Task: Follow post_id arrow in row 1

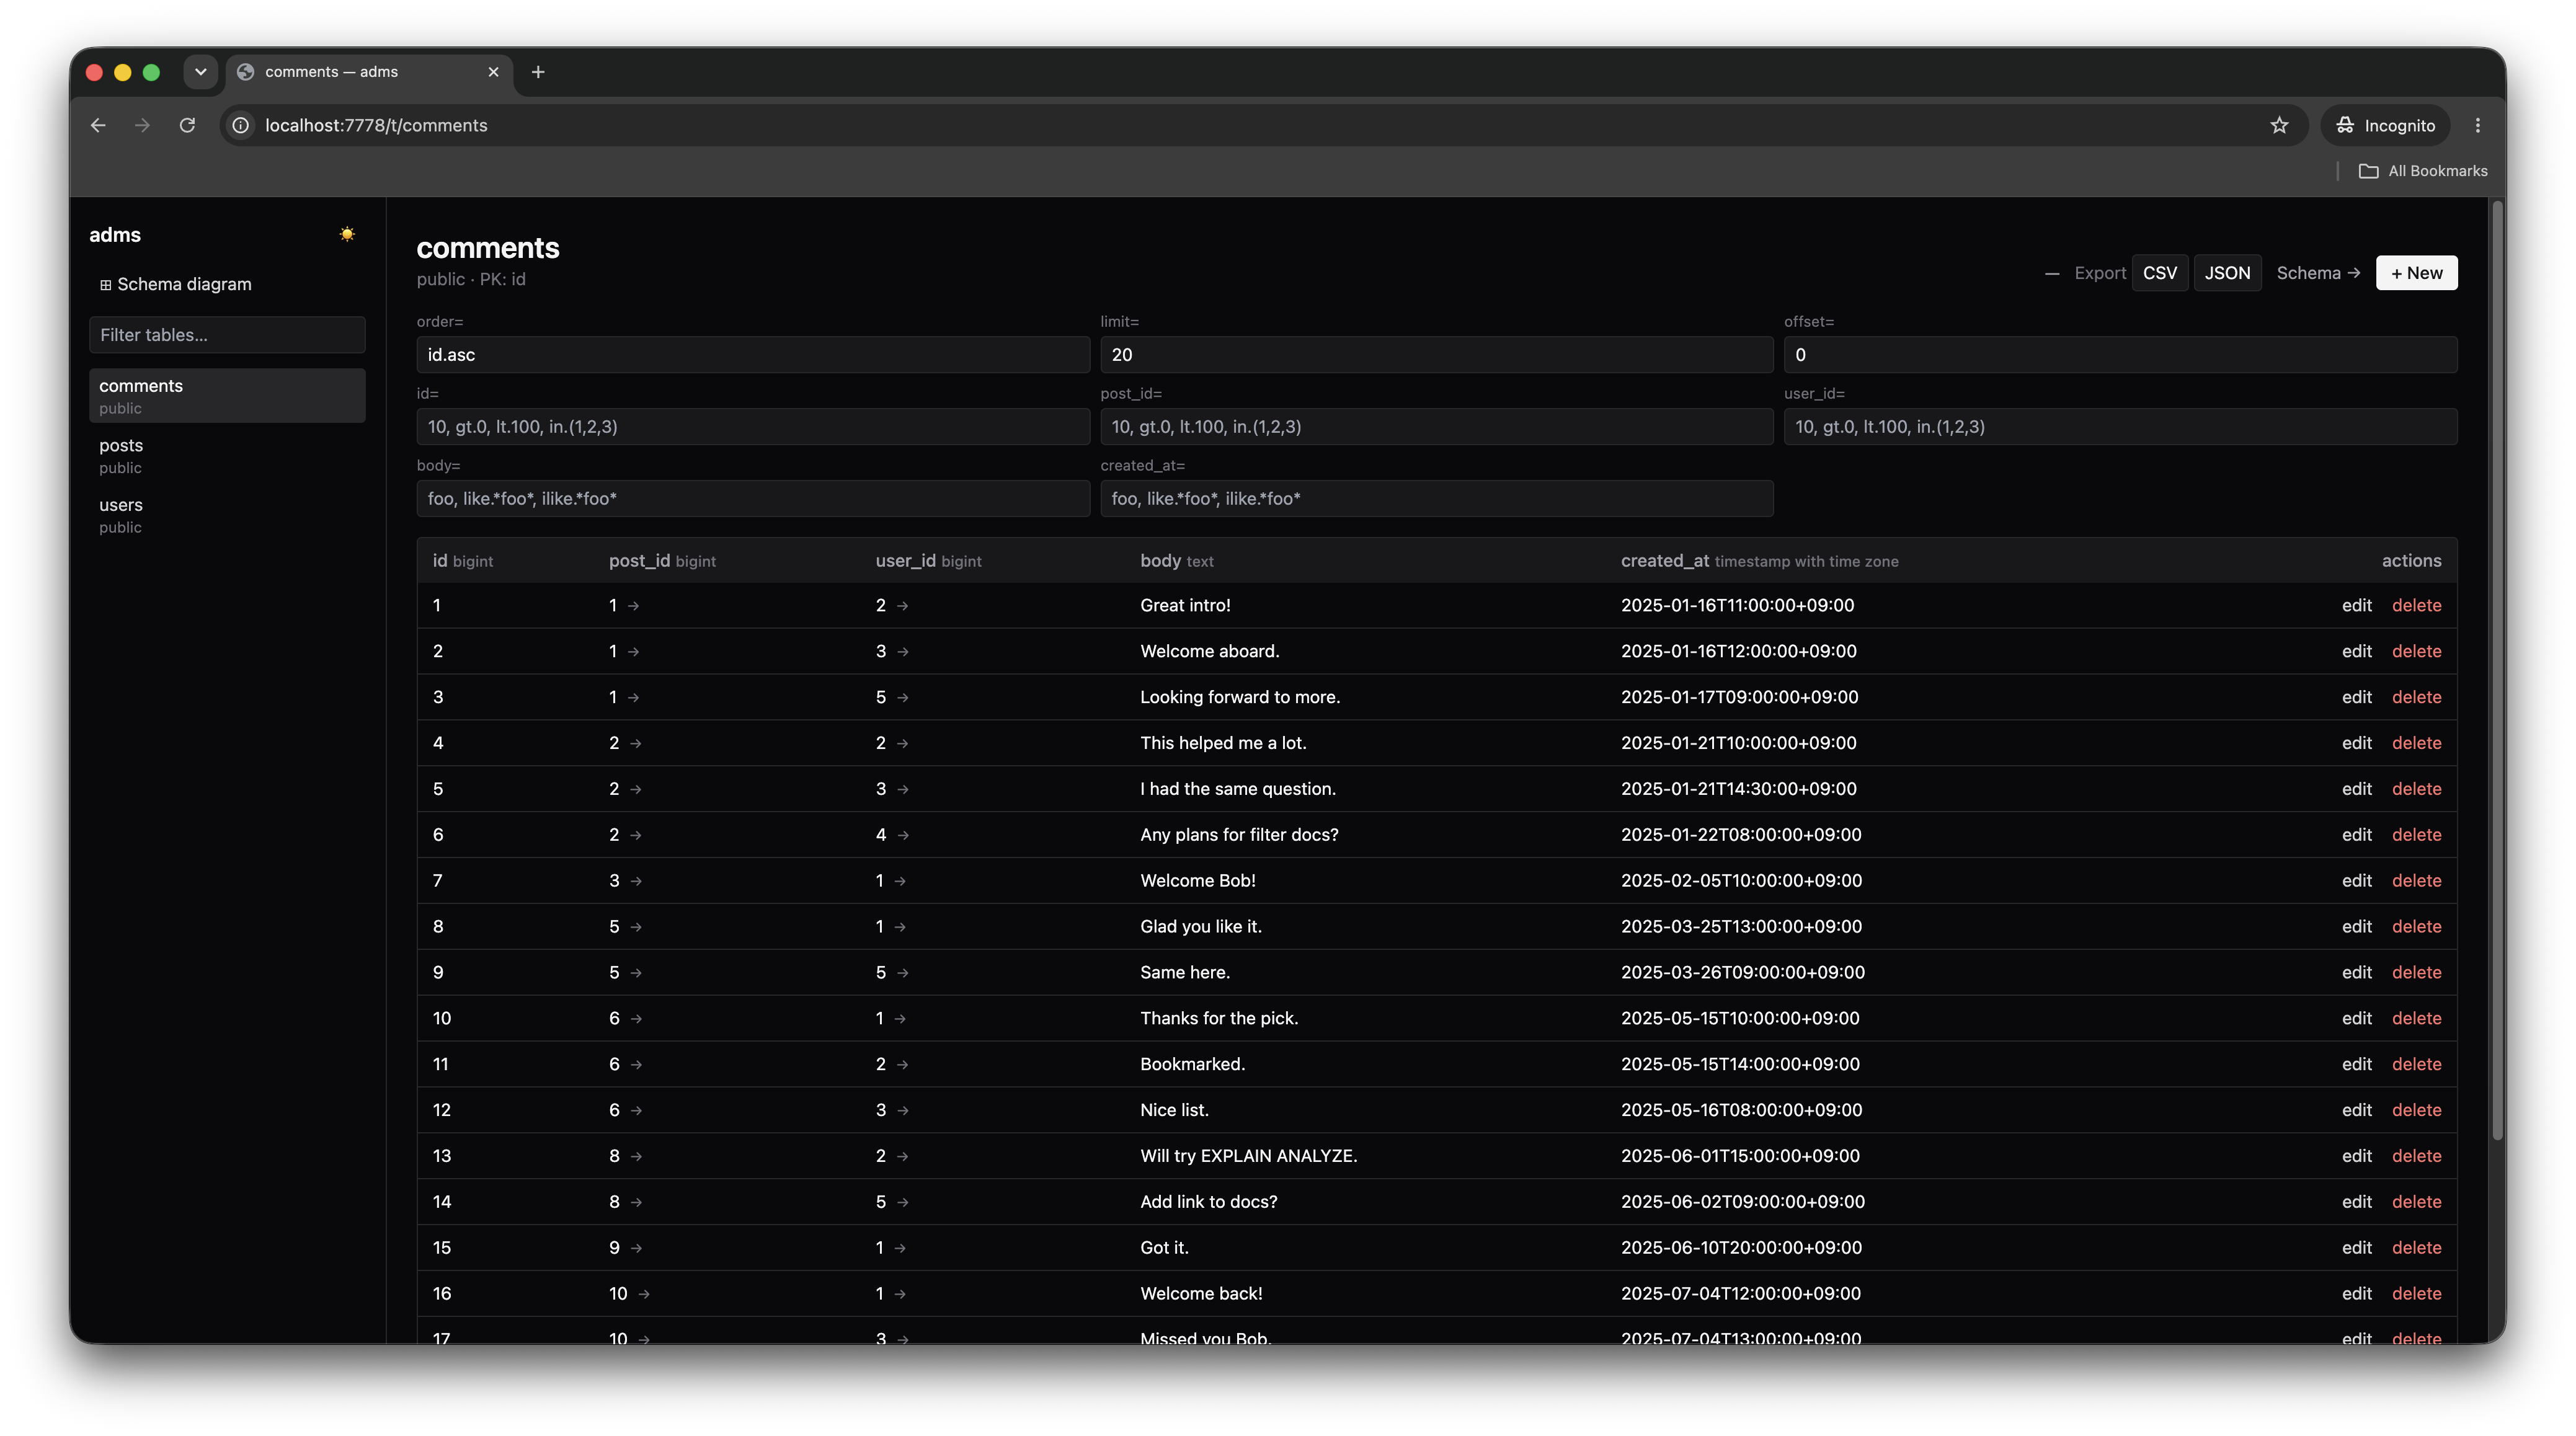Action: [633, 606]
